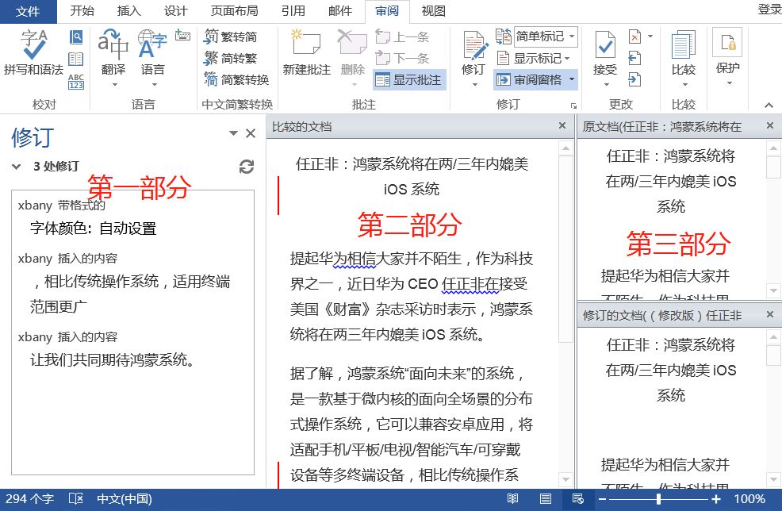782x511 pixels.
Task: Click the zoom out minus button
Action: tap(603, 499)
